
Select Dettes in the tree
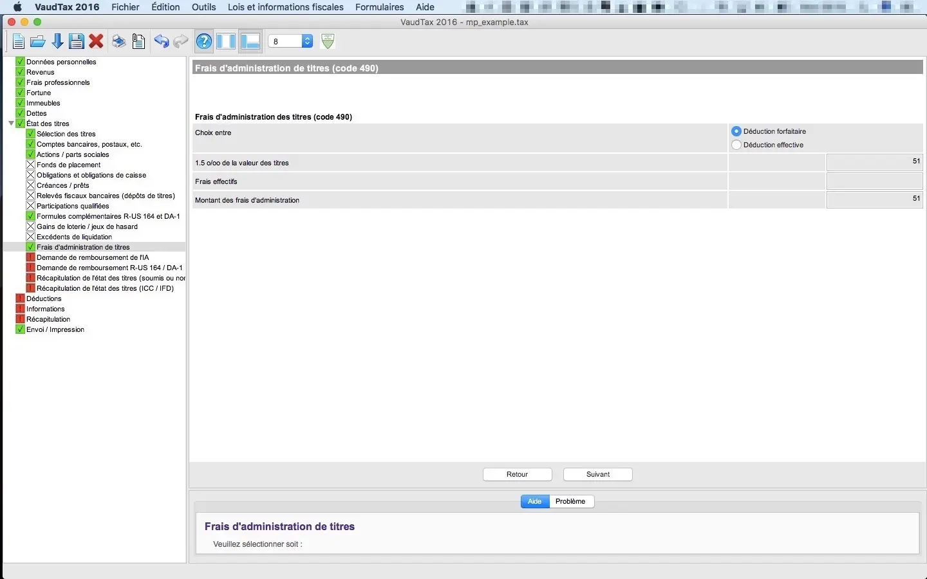click(x=37, y=113)
